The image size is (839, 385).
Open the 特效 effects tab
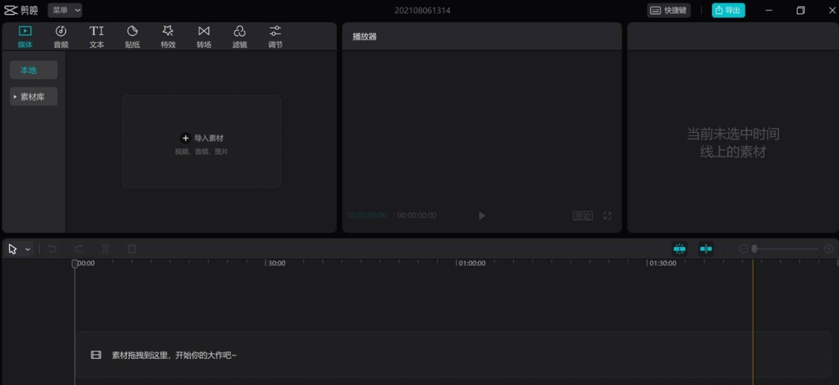[x=168, y=37]
